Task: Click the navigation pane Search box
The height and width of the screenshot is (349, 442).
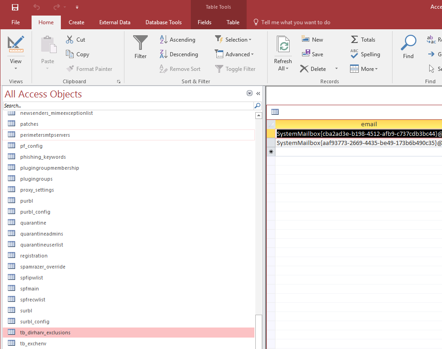Action: click(128, 106)
